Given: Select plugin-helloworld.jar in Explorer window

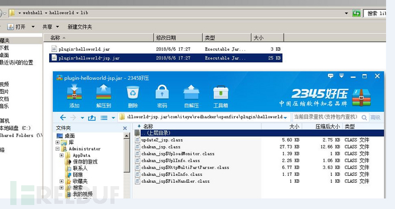Looking at the screenshot, I should (x=84, y=49).
